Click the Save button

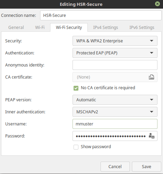[146, 167]
